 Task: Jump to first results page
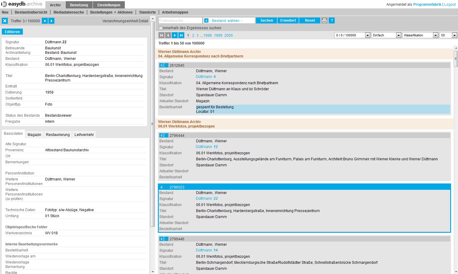161,35
